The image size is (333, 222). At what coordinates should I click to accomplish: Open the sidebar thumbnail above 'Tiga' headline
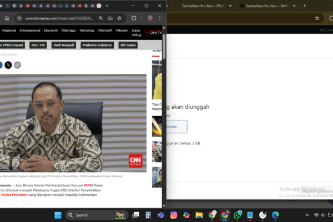157,80
